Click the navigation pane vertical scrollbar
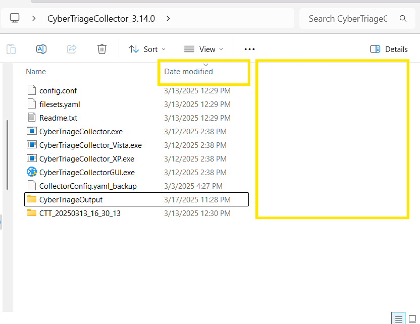This screenshot has height=324, width=420. click(x=7, y=155)
